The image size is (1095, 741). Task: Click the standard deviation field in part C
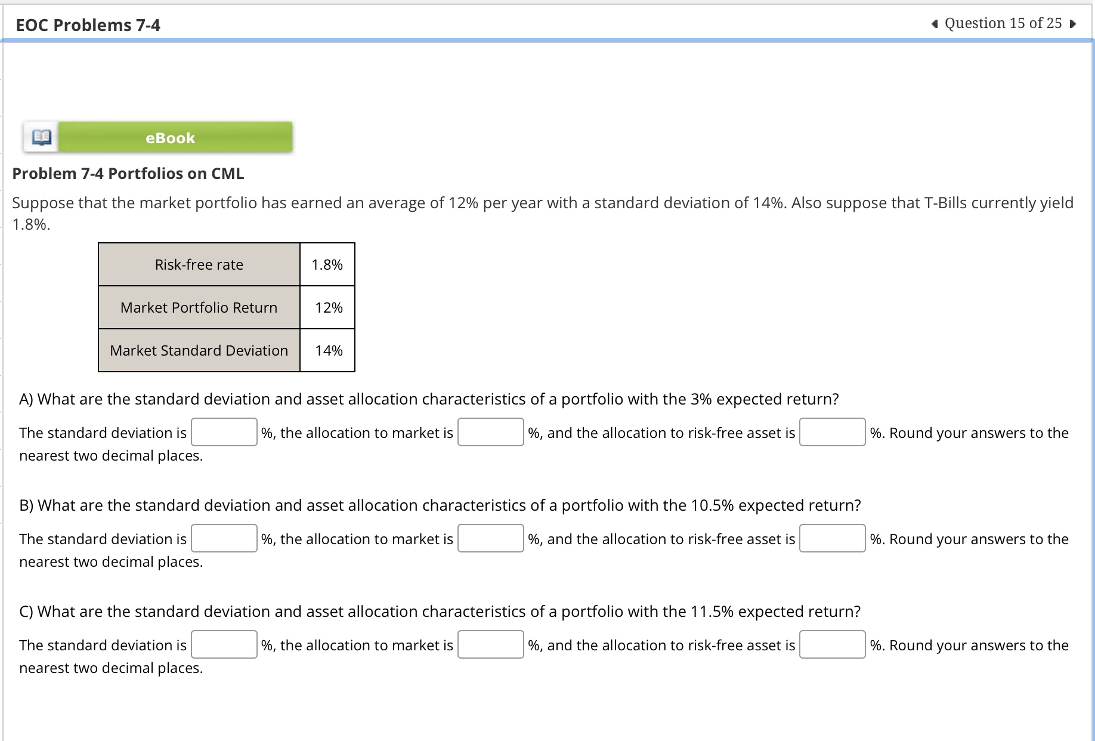(x=223, y=644)
